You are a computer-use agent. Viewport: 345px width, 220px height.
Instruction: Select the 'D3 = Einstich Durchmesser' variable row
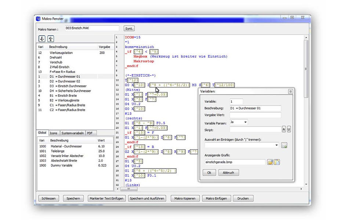click(68, 86)
